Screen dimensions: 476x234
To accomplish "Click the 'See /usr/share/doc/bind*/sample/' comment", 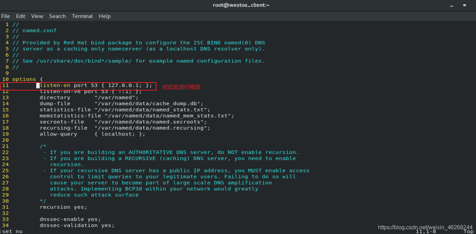I will click(x=139, y=61).
